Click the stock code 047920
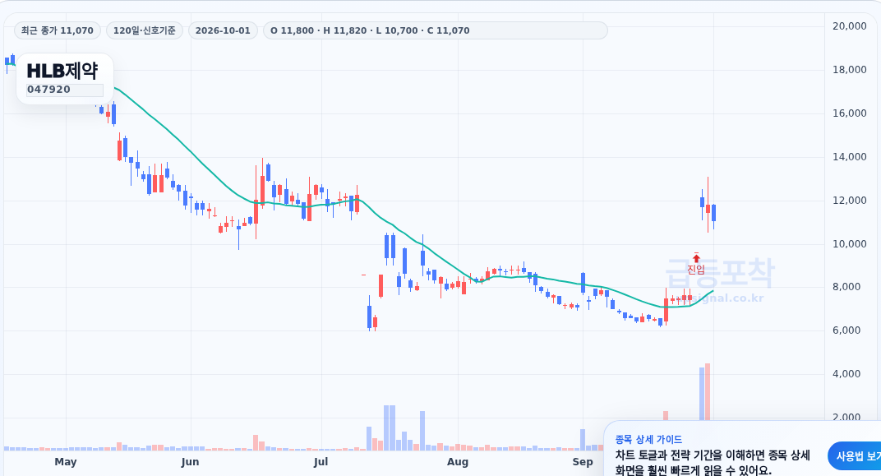The width and height of the screenshot is (881, 476). pos(48,90)
